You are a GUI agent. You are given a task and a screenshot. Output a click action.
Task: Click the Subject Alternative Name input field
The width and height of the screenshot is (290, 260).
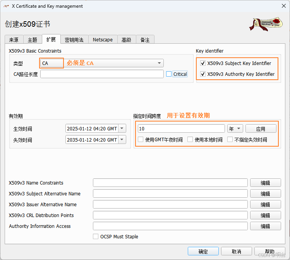(x=170, y=194)
